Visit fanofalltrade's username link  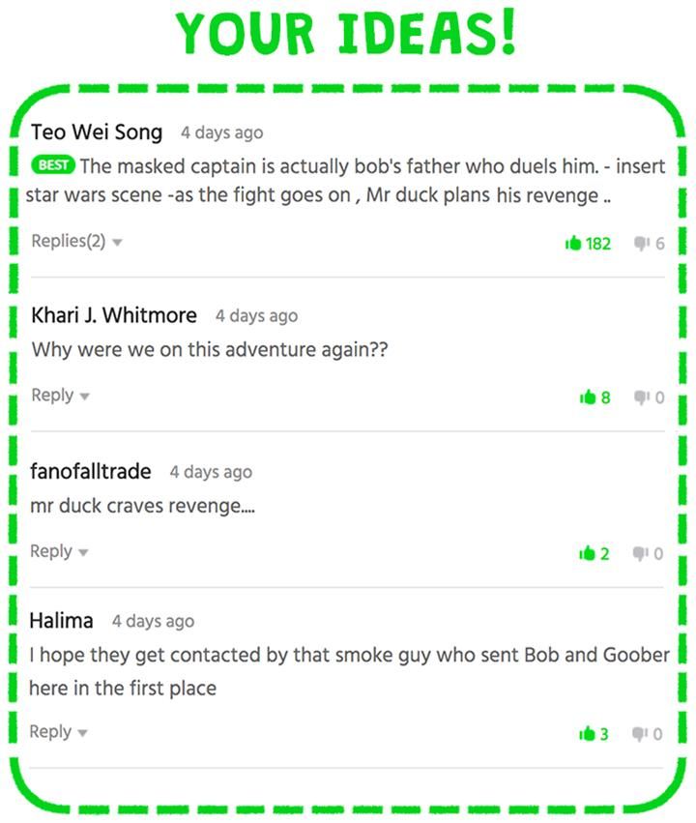(91, 471)
